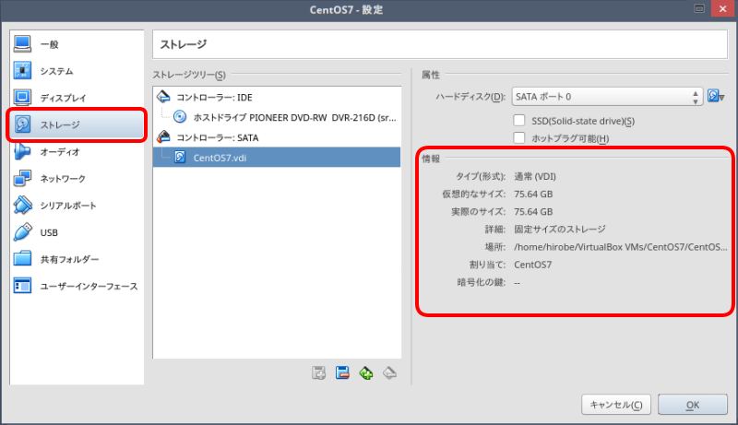The height and width of the screenshot is (425, 738).
Task: Click the remove controller icon below tree
Action: [342, 372]
